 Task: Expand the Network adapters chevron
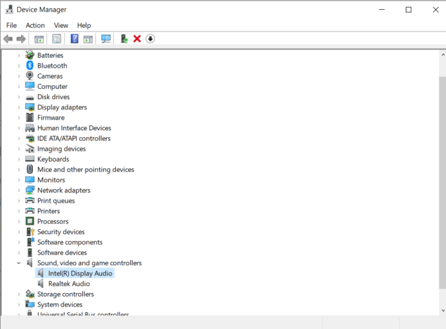(19, 190)
